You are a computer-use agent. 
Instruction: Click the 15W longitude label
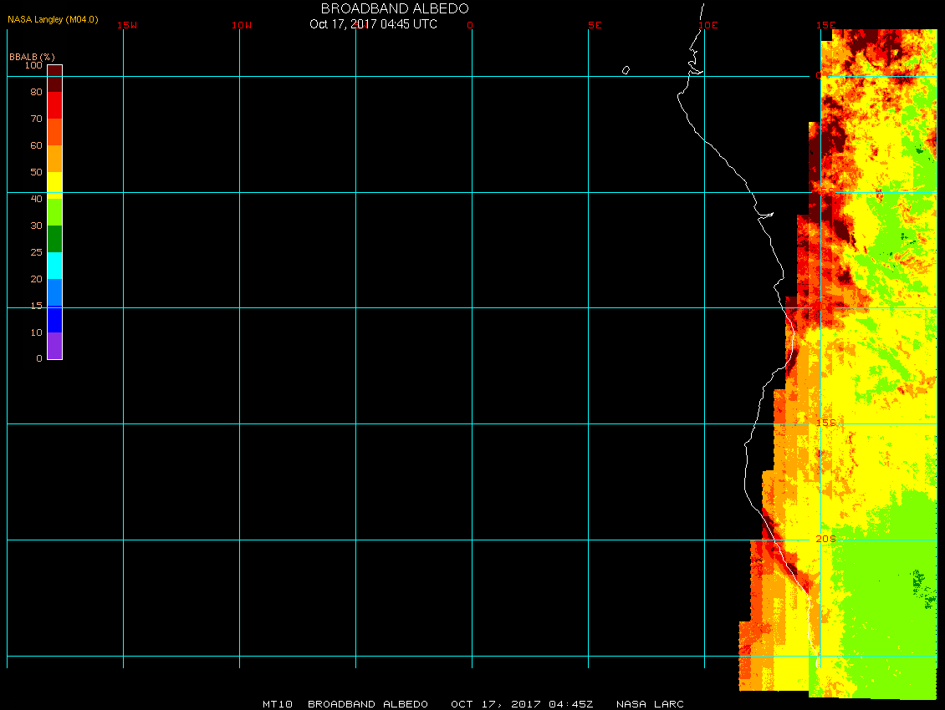127,25
